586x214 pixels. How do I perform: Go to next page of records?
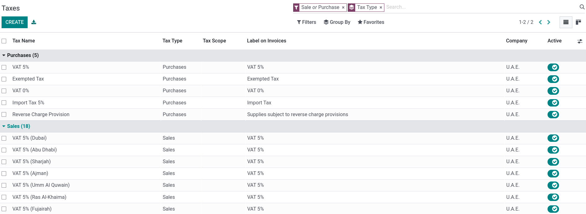[x=549, y=22]
